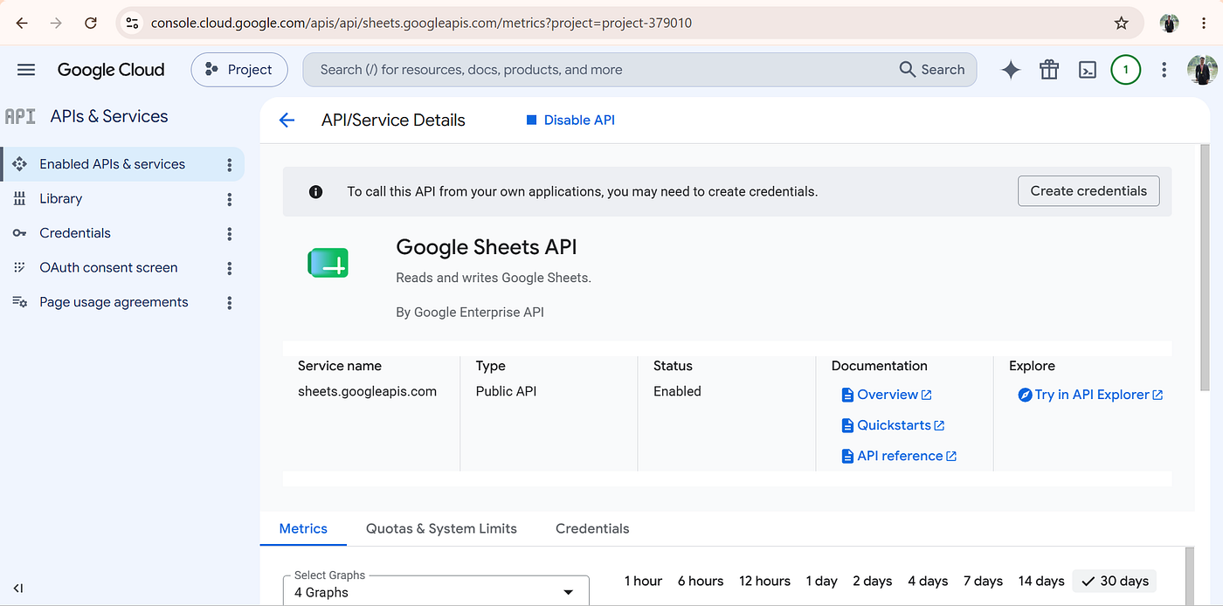Open the hamburger navigation menu
The image size is (1223, 606).
[x=26, y=70]
